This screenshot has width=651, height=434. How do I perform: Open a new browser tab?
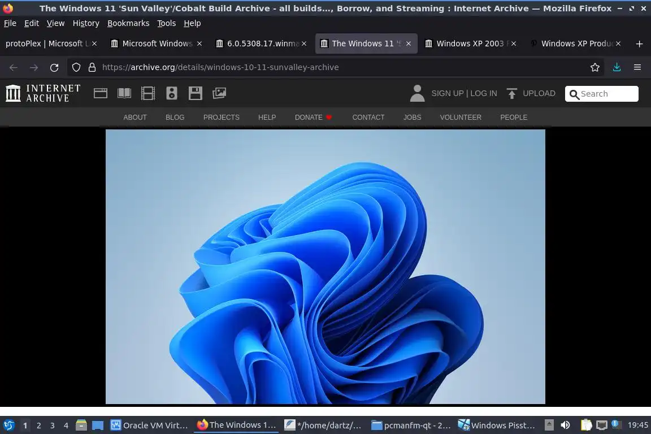[x=639, y=44]
